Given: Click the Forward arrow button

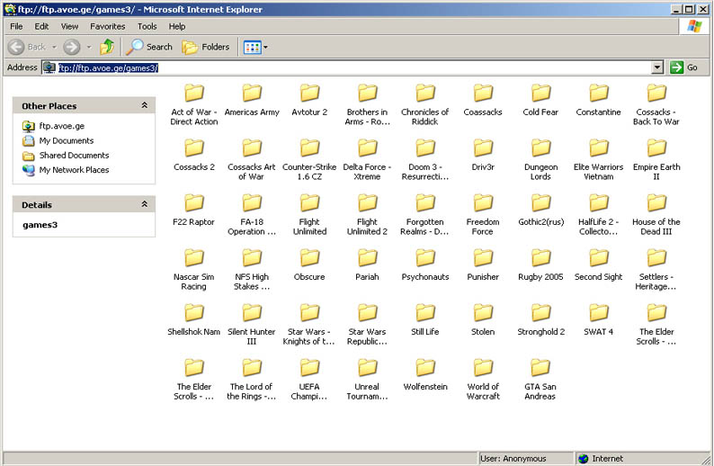Looking at the screenshot, I should coord(72,47).
